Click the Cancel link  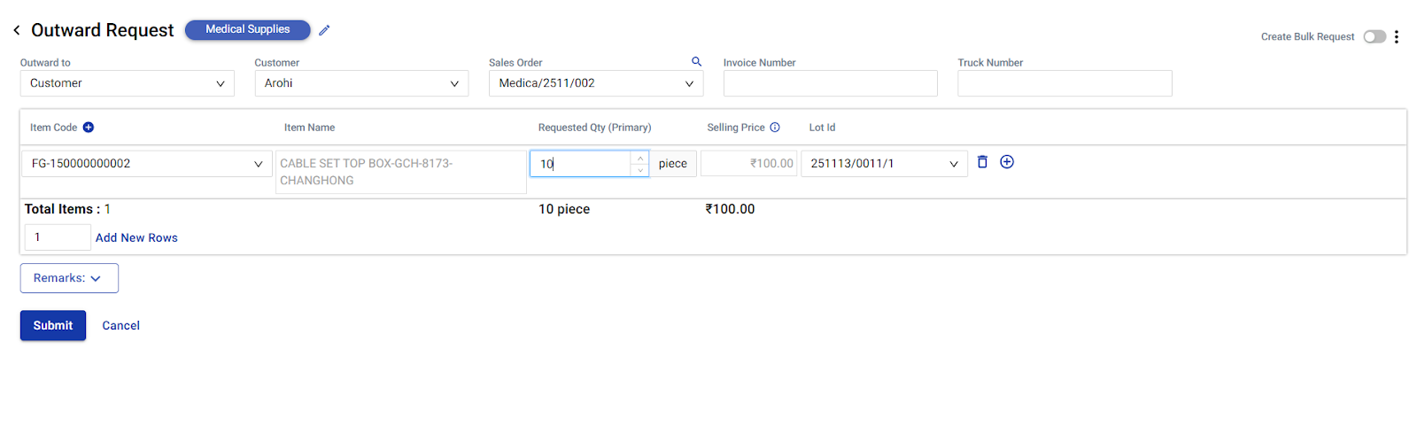(x=120, y=325)
